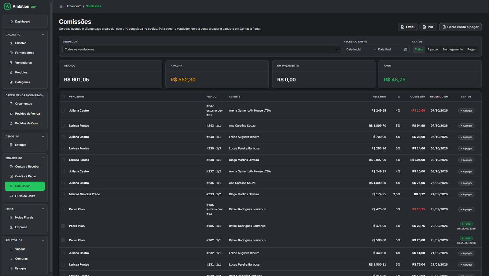Click the Ambition ERP logo icon
Image resolution: width=489 pixels, height=276 pixels.
pos(7,6)
